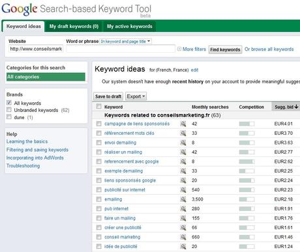Click the faire un mailing keyword link

pyautogui.click(x=120, y=218)
